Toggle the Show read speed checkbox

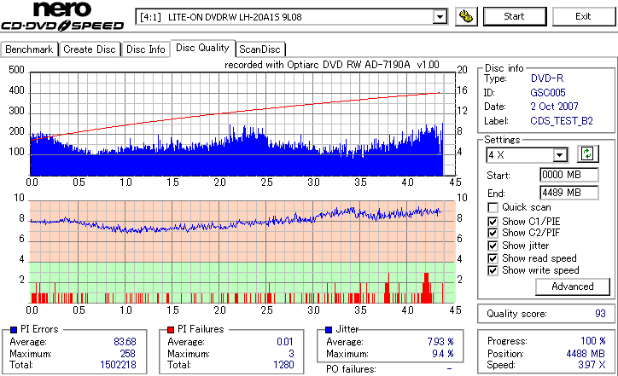(x=493, y=258)
